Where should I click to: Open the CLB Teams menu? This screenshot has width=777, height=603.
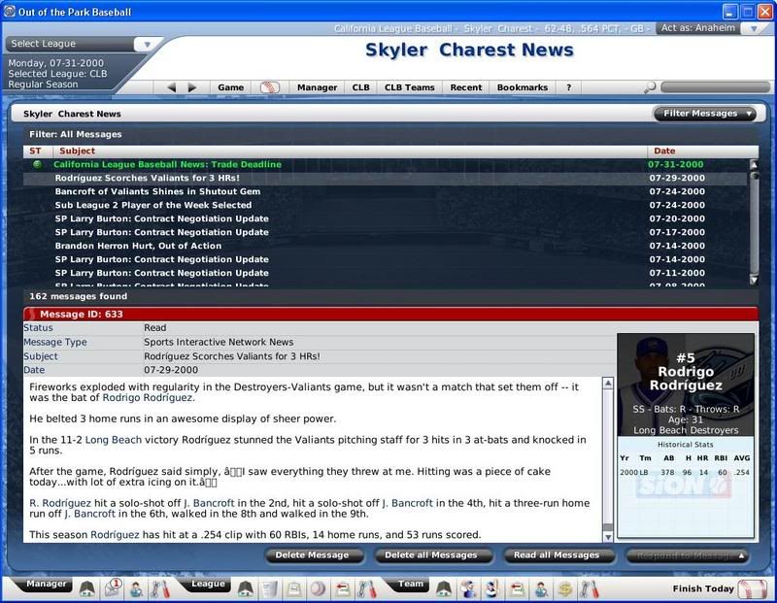click(409, 87)
